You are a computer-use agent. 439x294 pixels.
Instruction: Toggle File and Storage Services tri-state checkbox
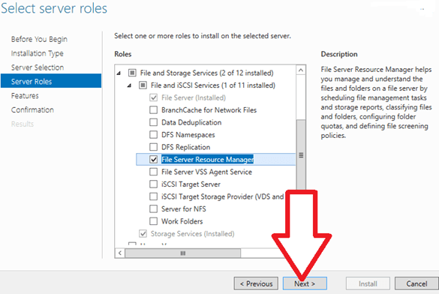(132, 73)
